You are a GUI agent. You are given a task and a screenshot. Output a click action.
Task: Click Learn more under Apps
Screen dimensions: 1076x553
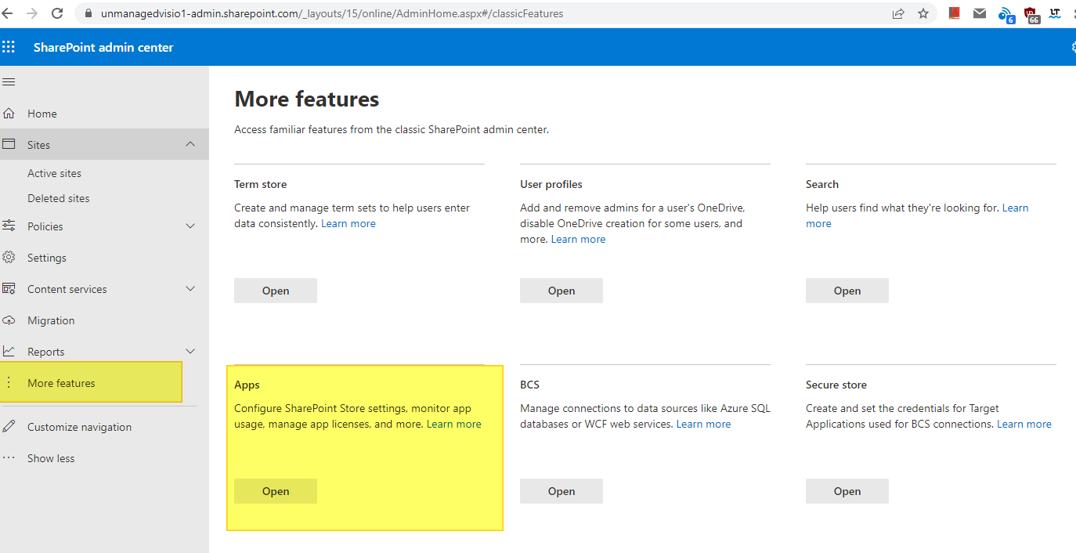tap(454, 424)
